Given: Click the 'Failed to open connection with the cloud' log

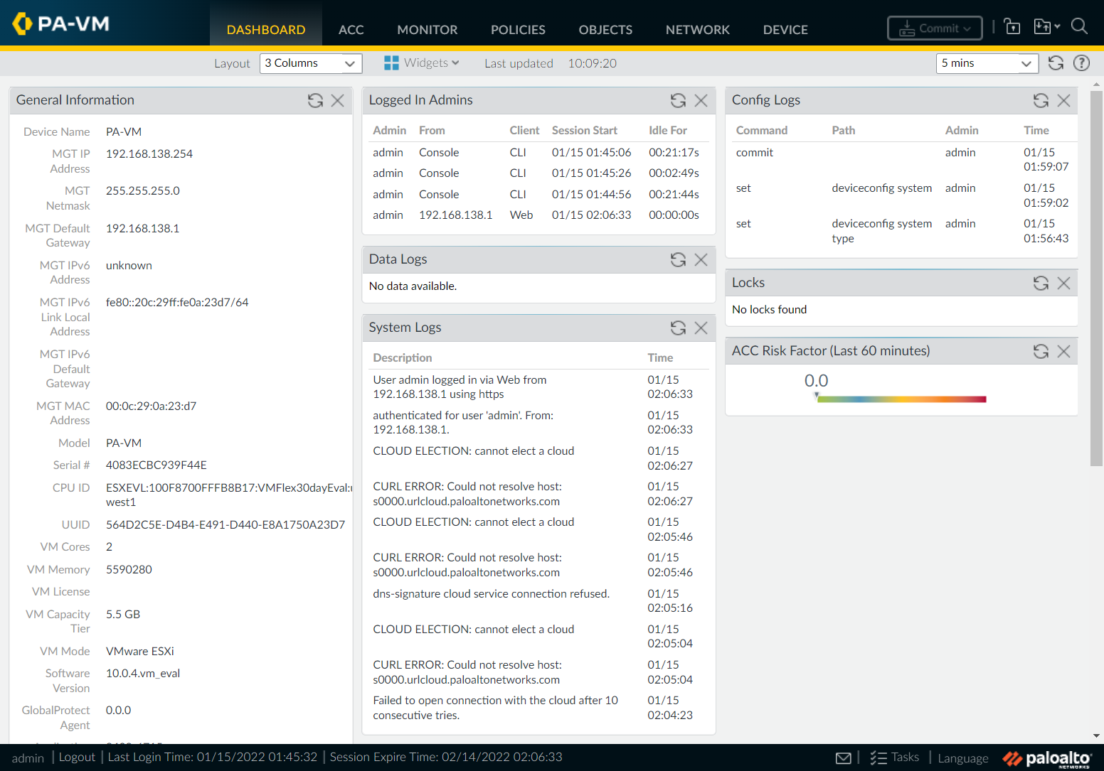Looking at the screenshot, I should click(x=496, y=708).
